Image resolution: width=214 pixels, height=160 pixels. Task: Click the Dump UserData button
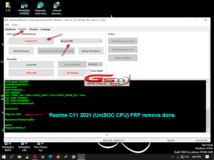click(91, 51)
